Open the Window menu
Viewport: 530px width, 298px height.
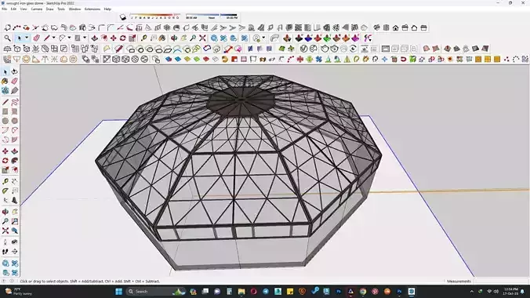(74, 9)
